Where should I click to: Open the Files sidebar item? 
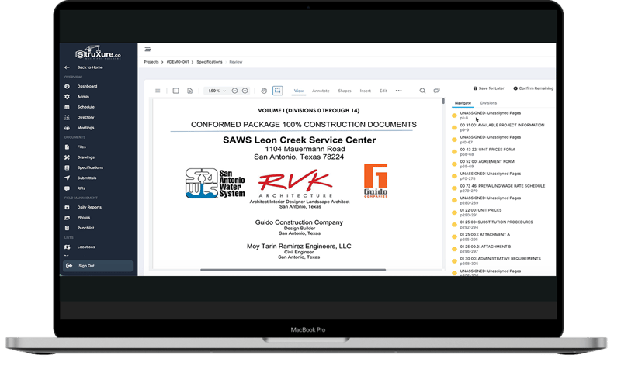75,147
